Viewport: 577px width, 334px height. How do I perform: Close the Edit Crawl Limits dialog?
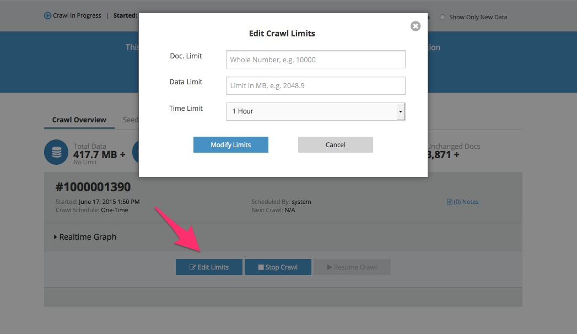pyautogui.click(x=416, y=26)
